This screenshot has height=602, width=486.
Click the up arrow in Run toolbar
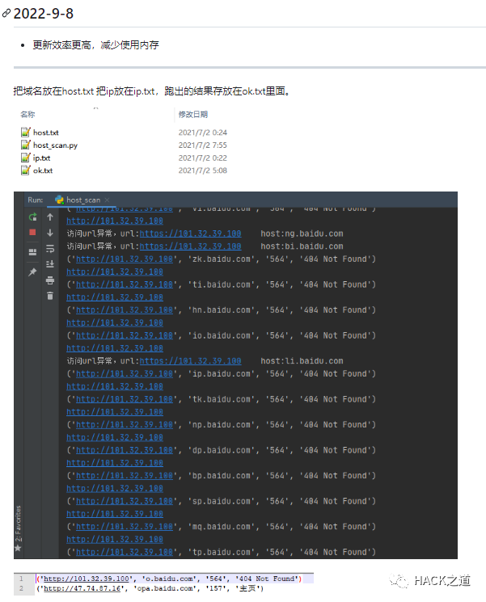[50, 217]
